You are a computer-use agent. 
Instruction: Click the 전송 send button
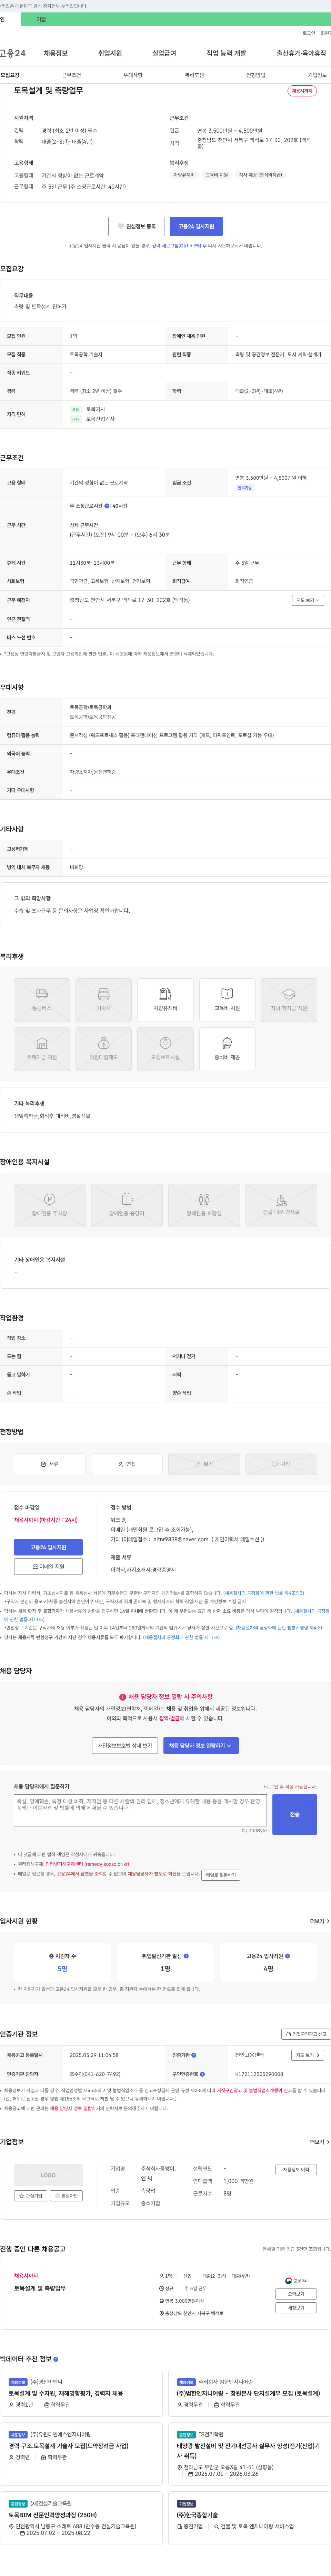[294, 1814]
